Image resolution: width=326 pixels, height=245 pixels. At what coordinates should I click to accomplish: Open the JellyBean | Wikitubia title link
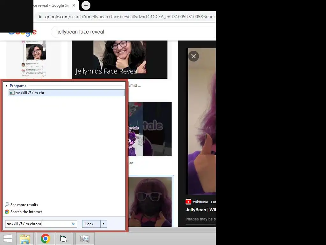tap(201, 210)
